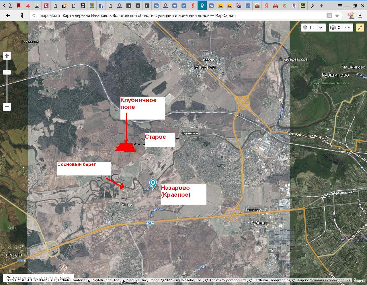Open the document export extension icon
This screenshot has height=285, width=367.
(351, 15)
